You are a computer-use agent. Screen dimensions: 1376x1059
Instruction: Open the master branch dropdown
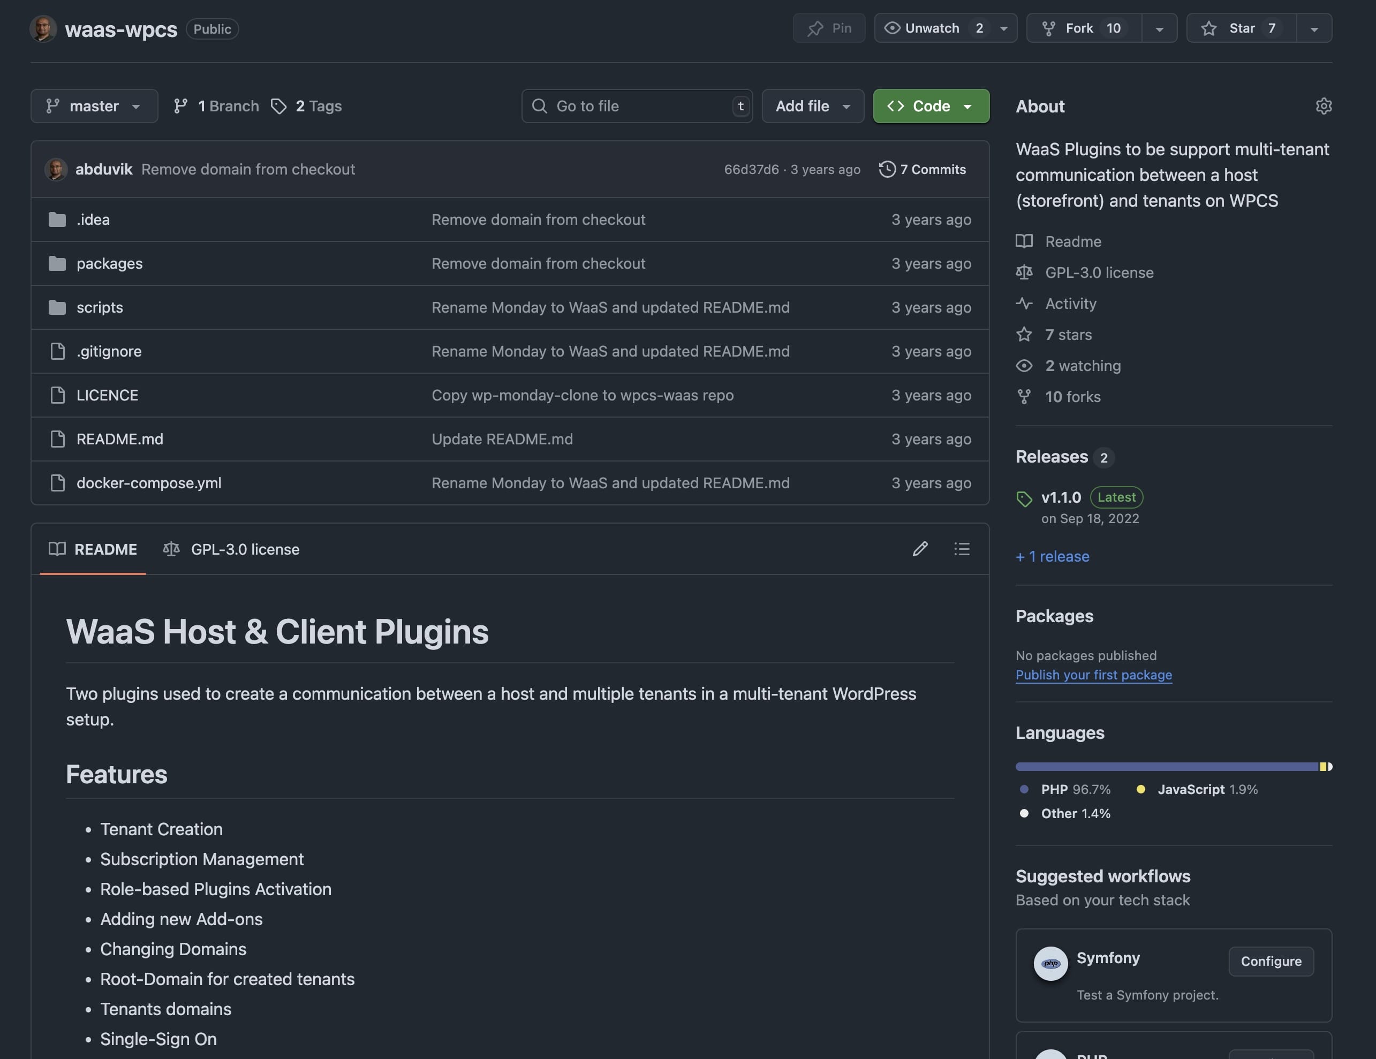[x=94, y=106]
